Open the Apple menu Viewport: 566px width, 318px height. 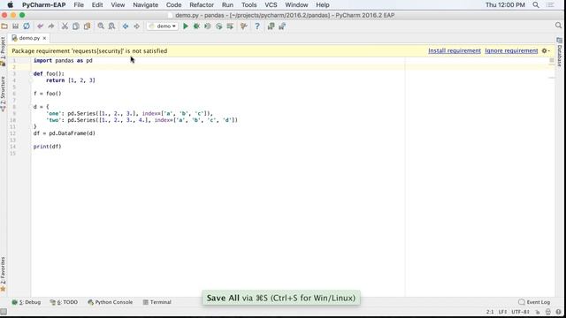tap(10, 4)
